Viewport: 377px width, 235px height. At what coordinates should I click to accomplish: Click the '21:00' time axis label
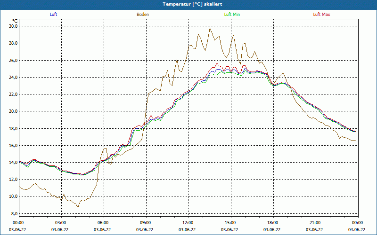coord(314,223)
